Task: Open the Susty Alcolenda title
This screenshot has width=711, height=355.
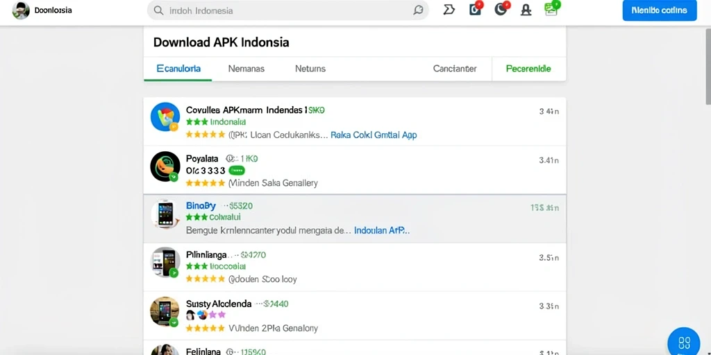Action: click(219, 304)
